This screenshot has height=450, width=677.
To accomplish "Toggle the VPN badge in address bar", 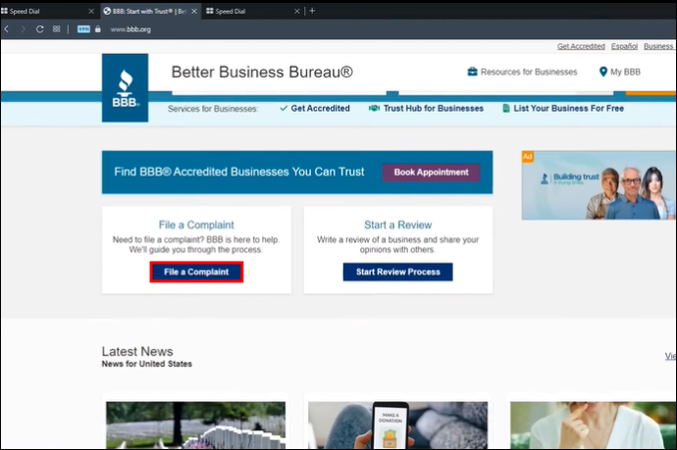I will (83, 28).
